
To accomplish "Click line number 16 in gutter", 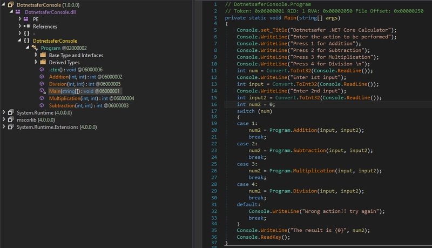I will coord(214,104).
